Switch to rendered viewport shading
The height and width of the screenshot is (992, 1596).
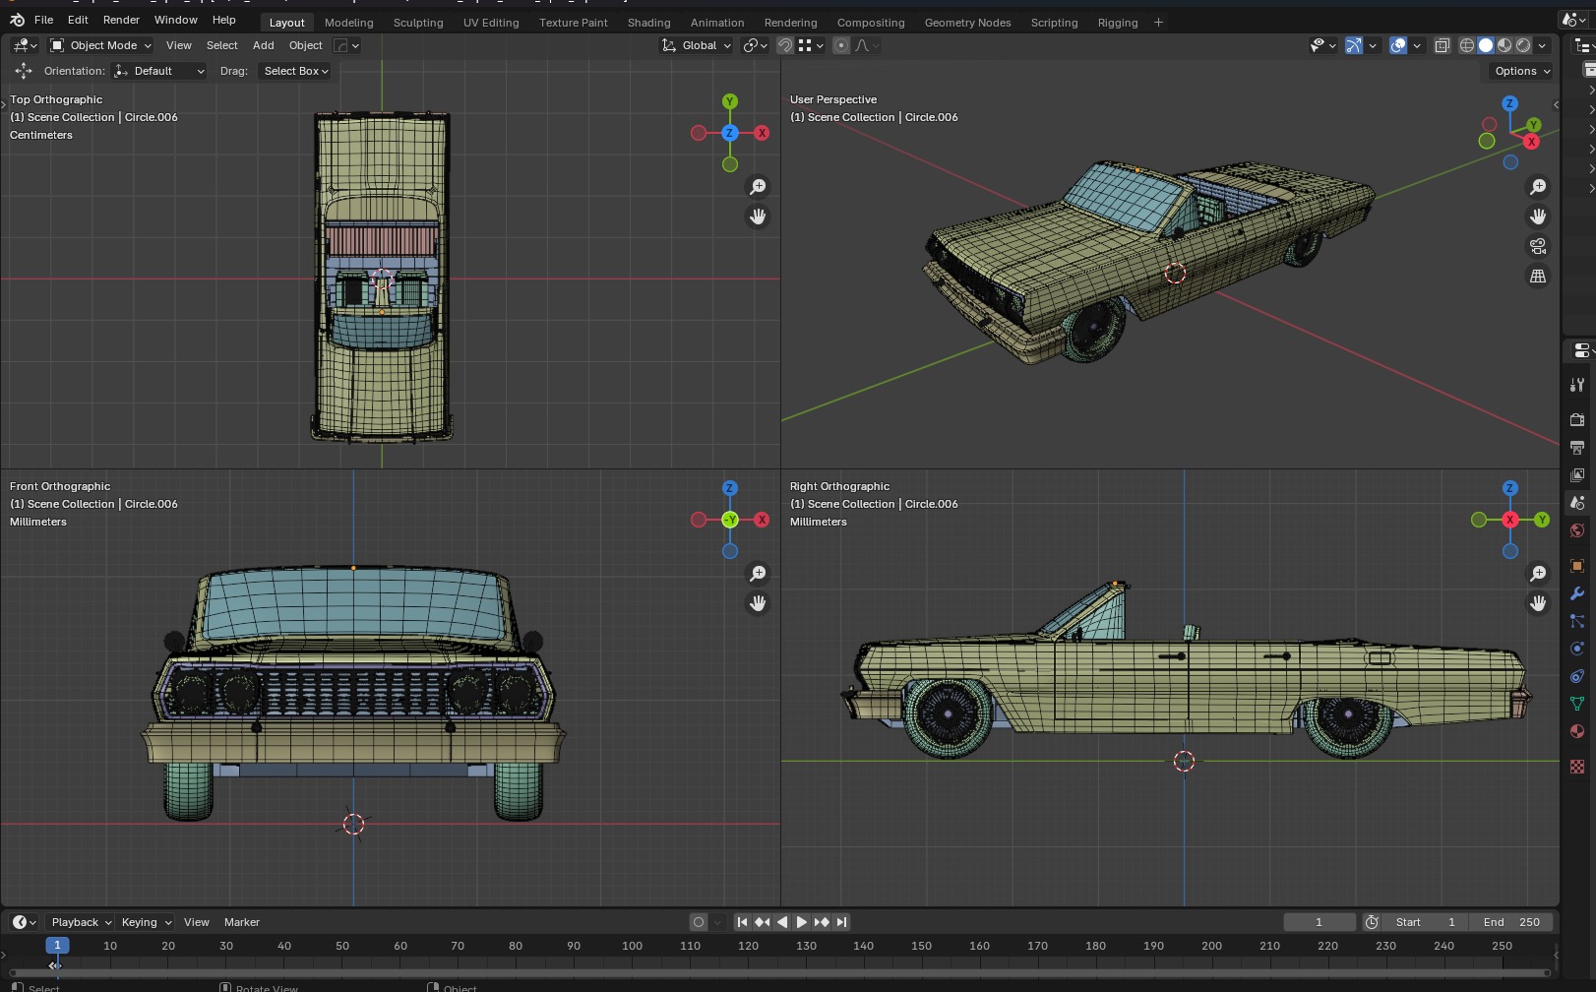tap(1523, 45)
